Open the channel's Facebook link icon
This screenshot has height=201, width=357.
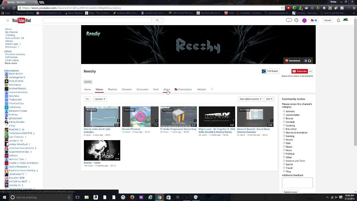306,61
